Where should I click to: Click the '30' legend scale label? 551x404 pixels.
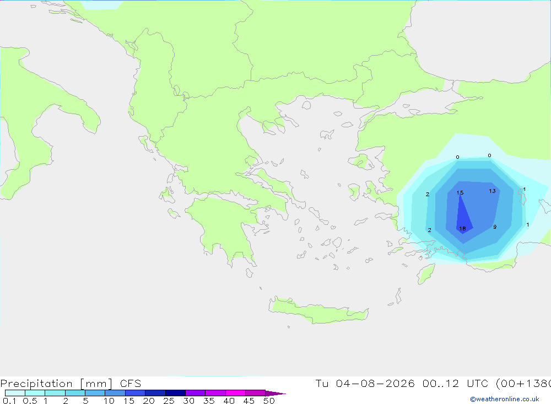coord(188,401)
